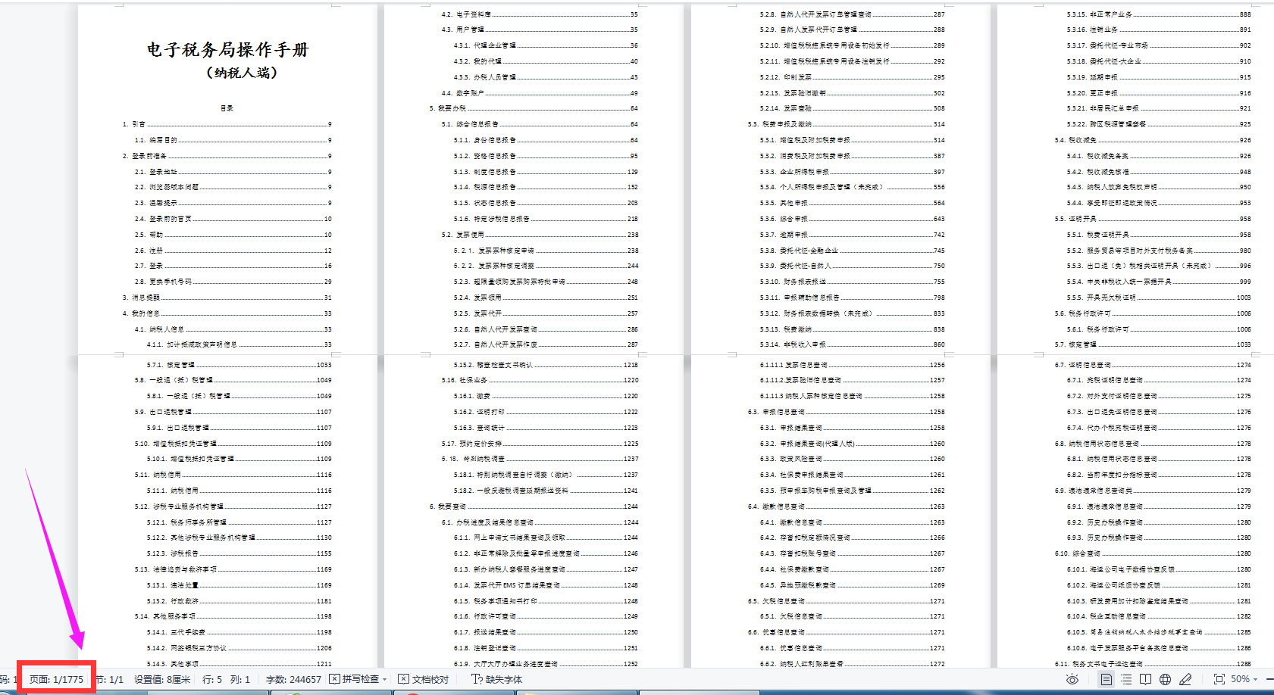Select TOC entry 6.4. 缴款信息查询
This screenshot has width=1274, height=695.
click(846, 506)
